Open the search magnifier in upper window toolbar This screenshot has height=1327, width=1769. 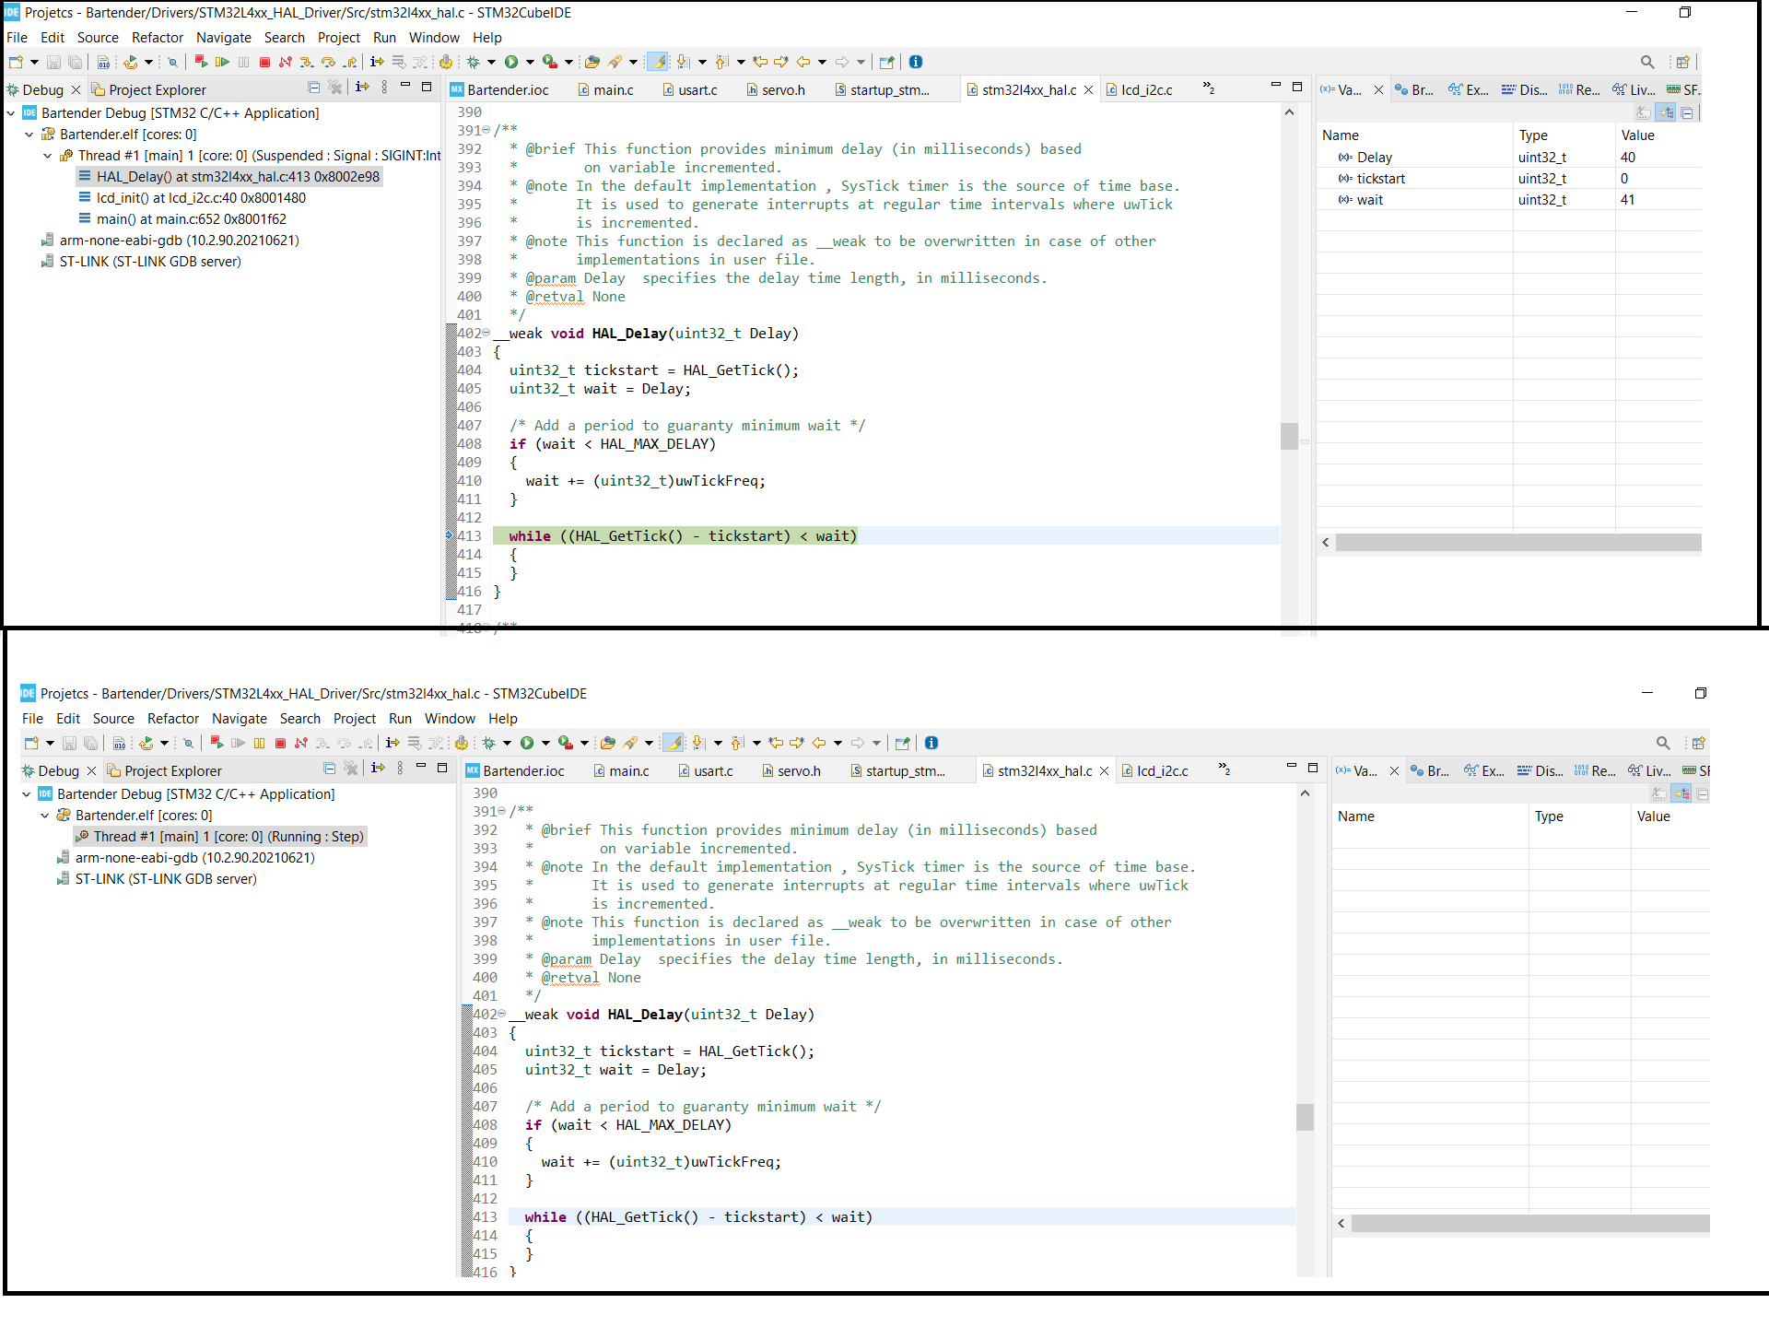(1646, 62)
